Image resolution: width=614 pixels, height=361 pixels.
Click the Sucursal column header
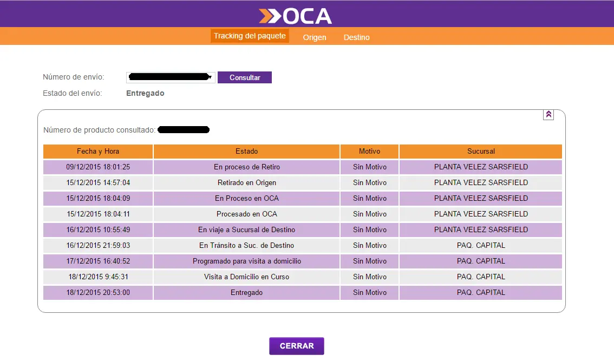481,152
